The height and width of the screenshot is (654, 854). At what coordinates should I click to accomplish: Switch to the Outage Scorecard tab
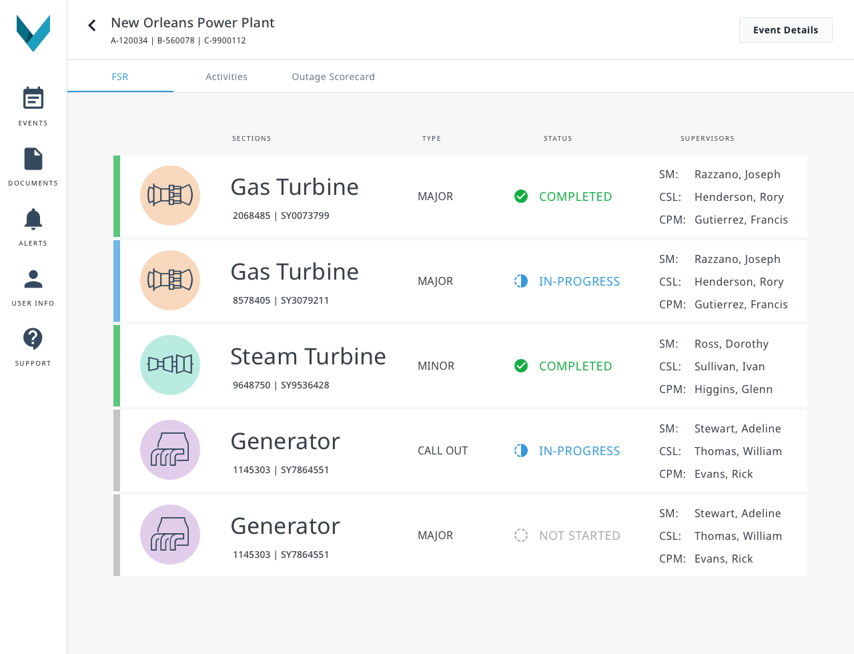[333, 77]
